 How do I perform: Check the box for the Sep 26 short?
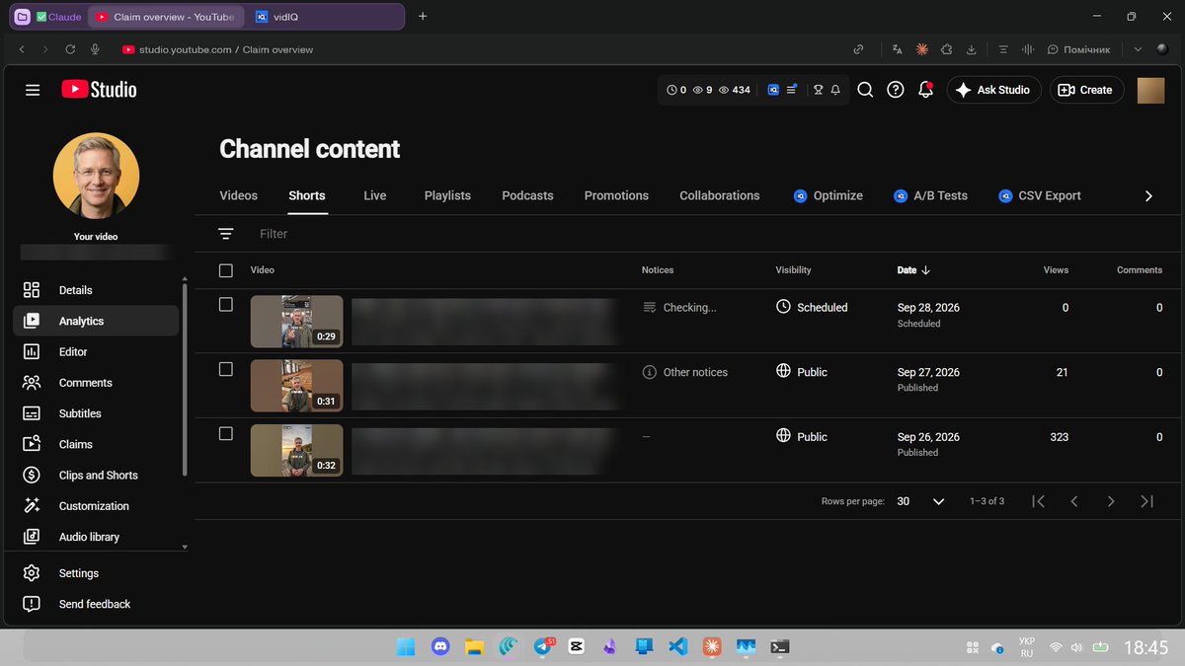click(226, 434)
